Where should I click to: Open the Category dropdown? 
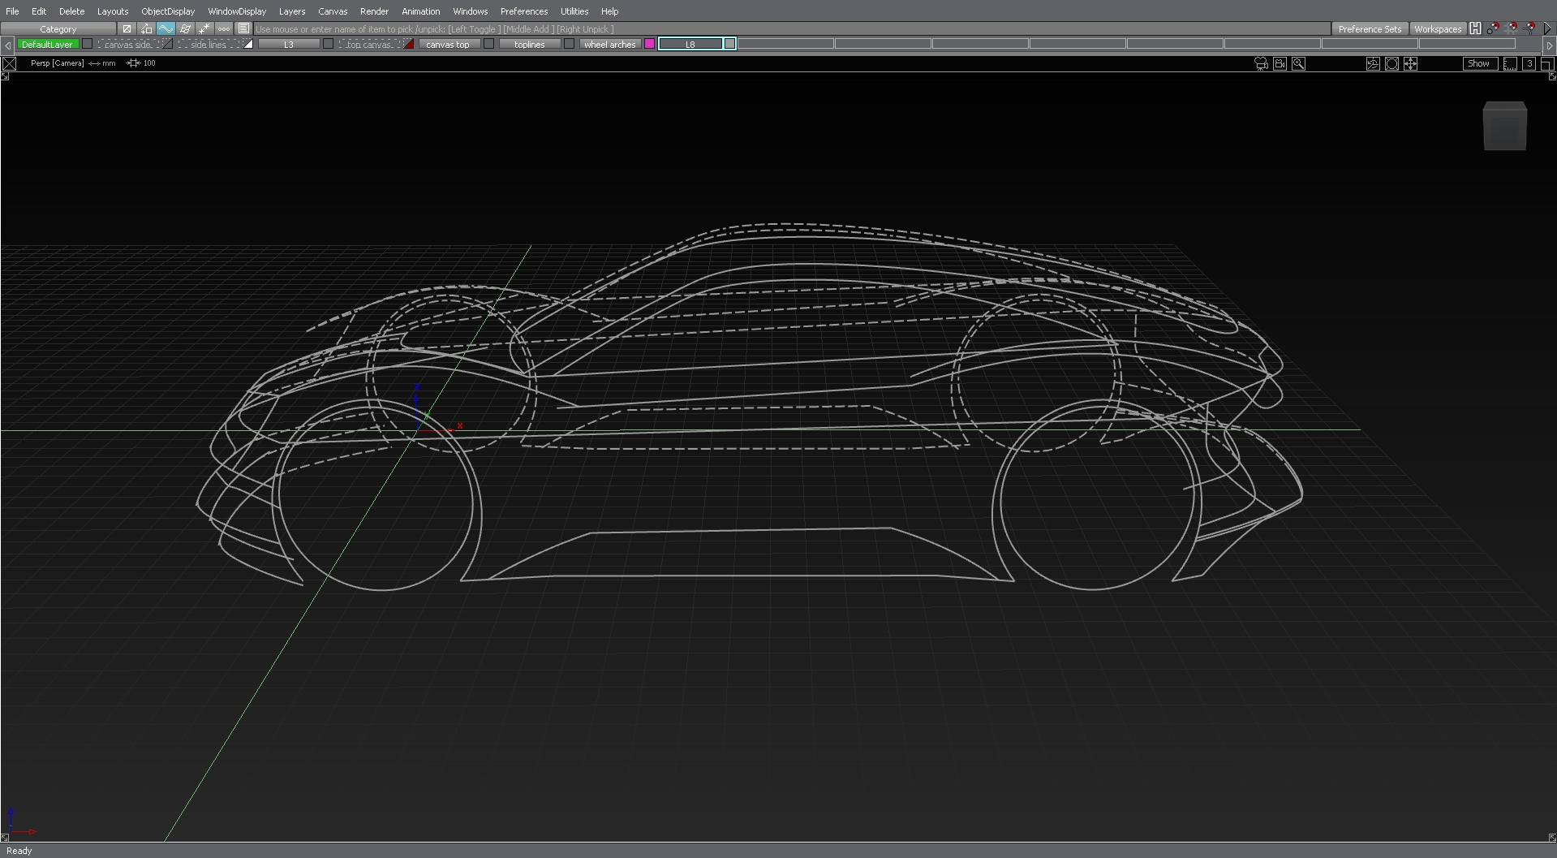click(58, 28)
